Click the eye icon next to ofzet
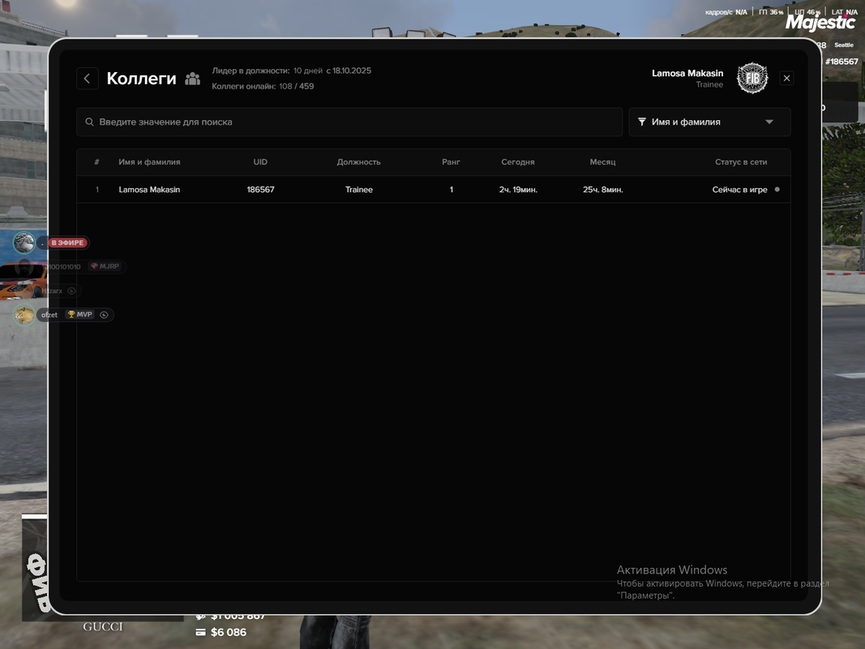This screenshot has width=865, height=649. point(104,315)
